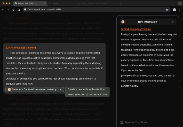Open the browser home page icon
Viewport: 183px width, 127px height.
pyautogui.click(x=19, y=10)
